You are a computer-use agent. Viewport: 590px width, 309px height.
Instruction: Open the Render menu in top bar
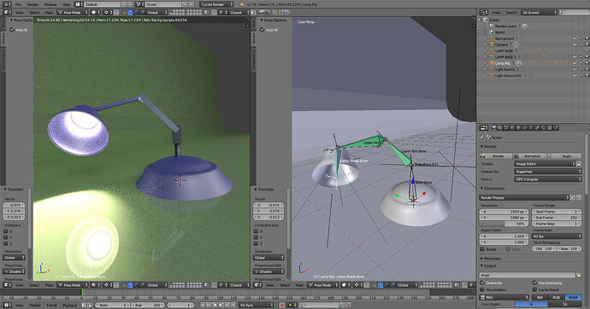coord(32,4)
